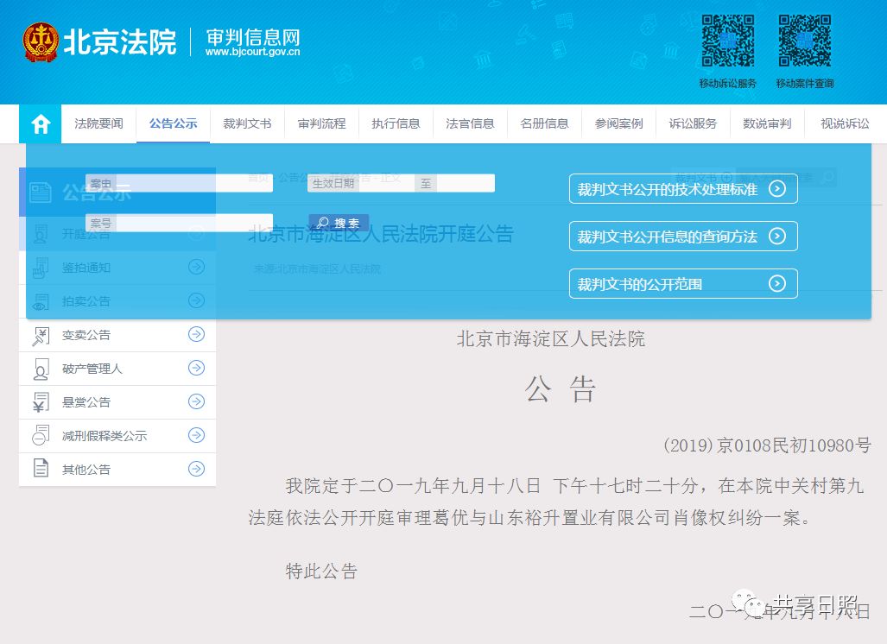Expand arrow on the 鉴拍通知 row
The width and height of the screenshot is (887, 644).
click(196, 266)
